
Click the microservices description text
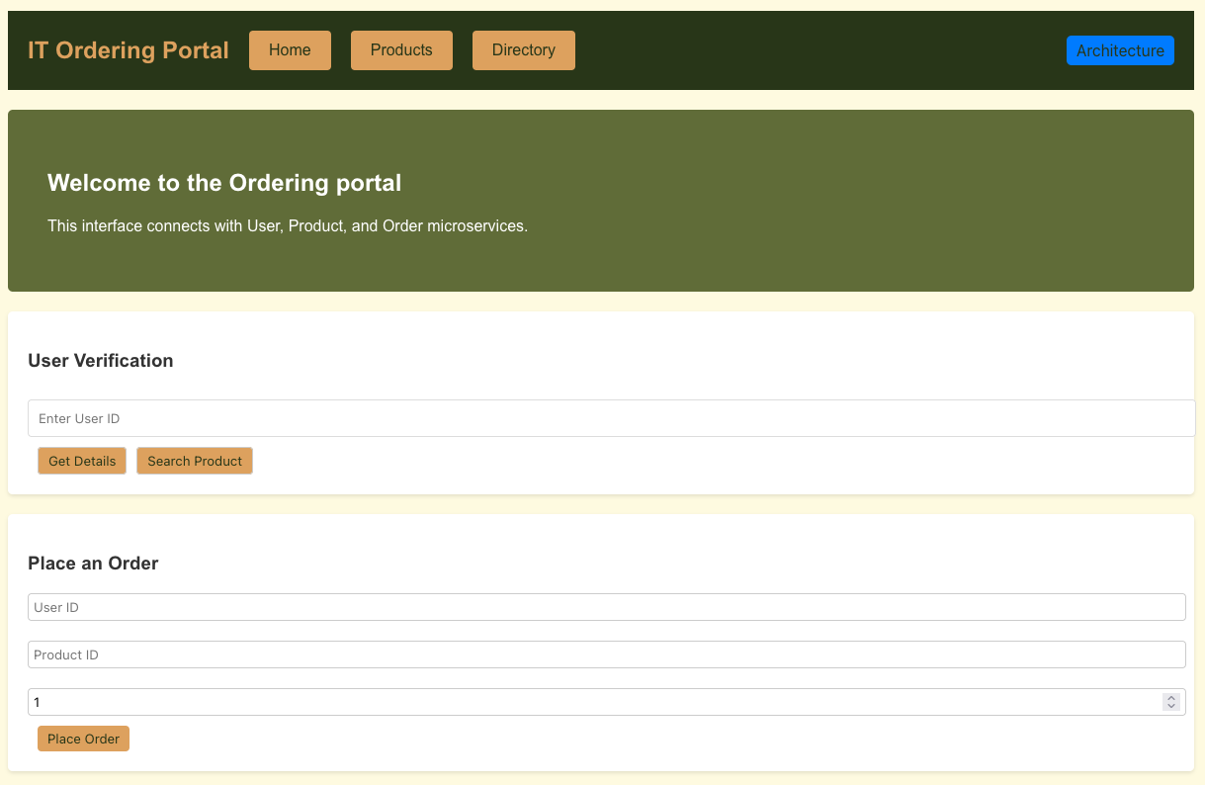click(x=287, y=225)
